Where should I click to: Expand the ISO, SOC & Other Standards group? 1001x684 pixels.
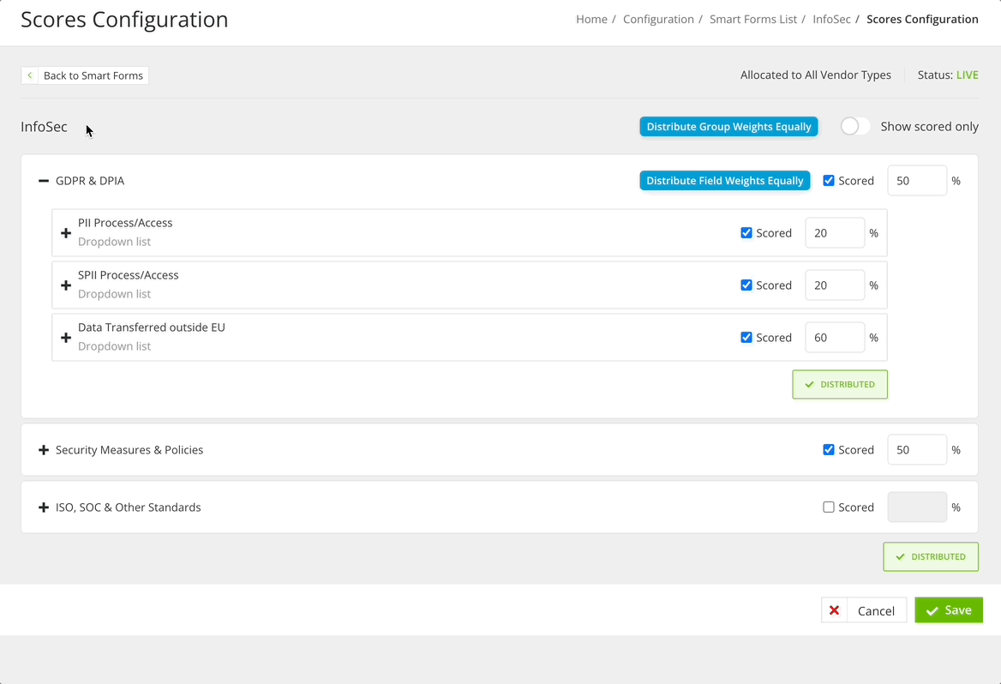[43, 507]
